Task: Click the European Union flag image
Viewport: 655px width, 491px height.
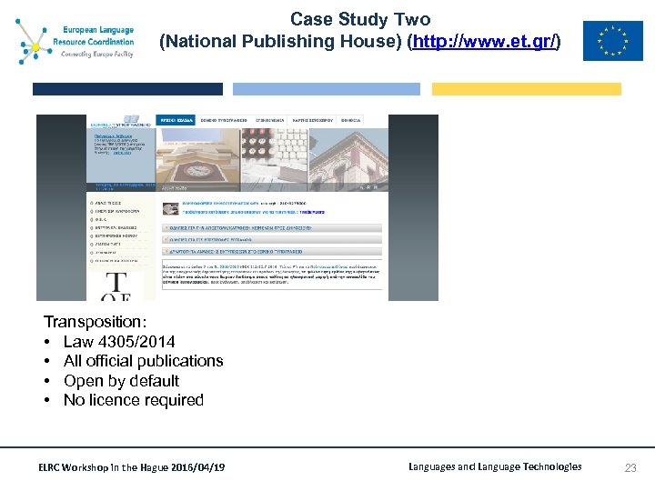Action: (x=613, y=41)
